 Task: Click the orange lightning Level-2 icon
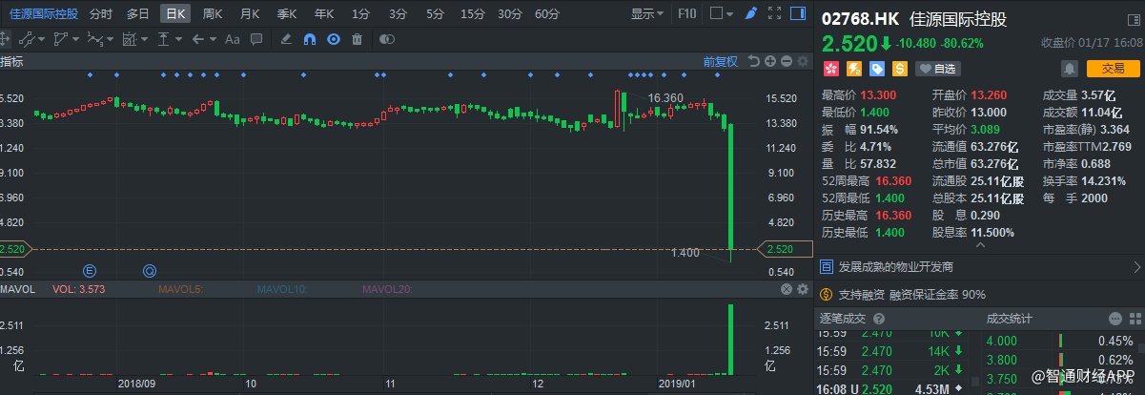pos(854,68)
